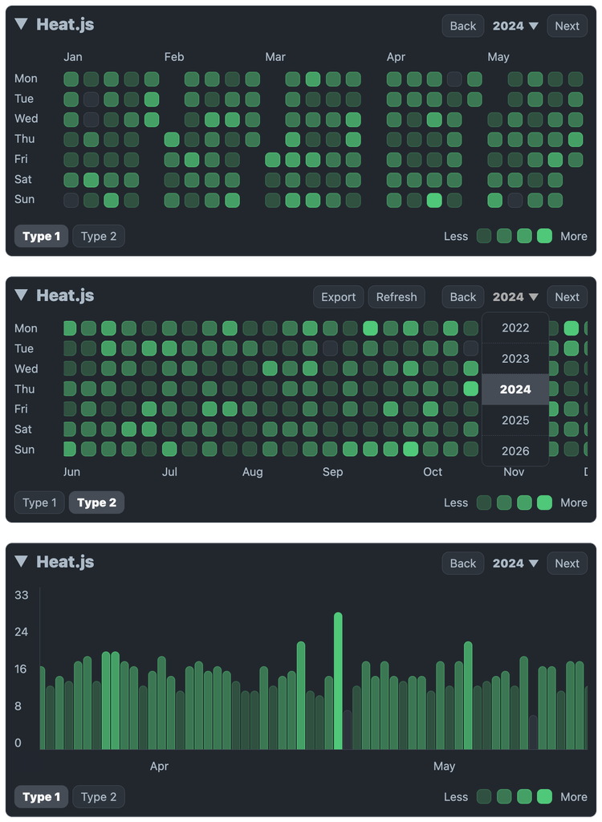Click 'Apr' label on bar chart axis
Screen dimensions: 602x822
(x=160, y=766)
